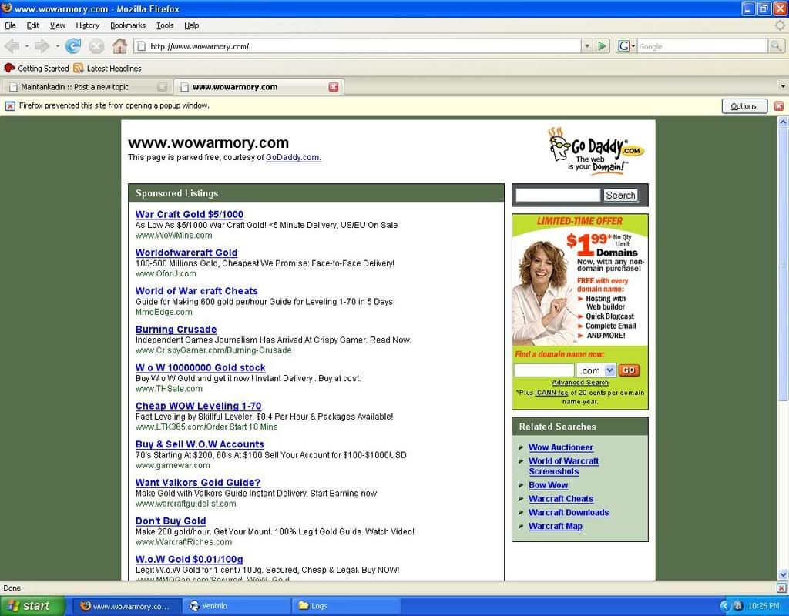789x616 pixels.
Task: Click the antivirus tray icon
Action: click(738, 606)
